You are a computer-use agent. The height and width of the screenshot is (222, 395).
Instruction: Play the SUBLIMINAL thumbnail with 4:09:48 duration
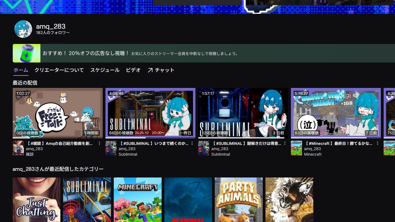click(x=150, y=113)
